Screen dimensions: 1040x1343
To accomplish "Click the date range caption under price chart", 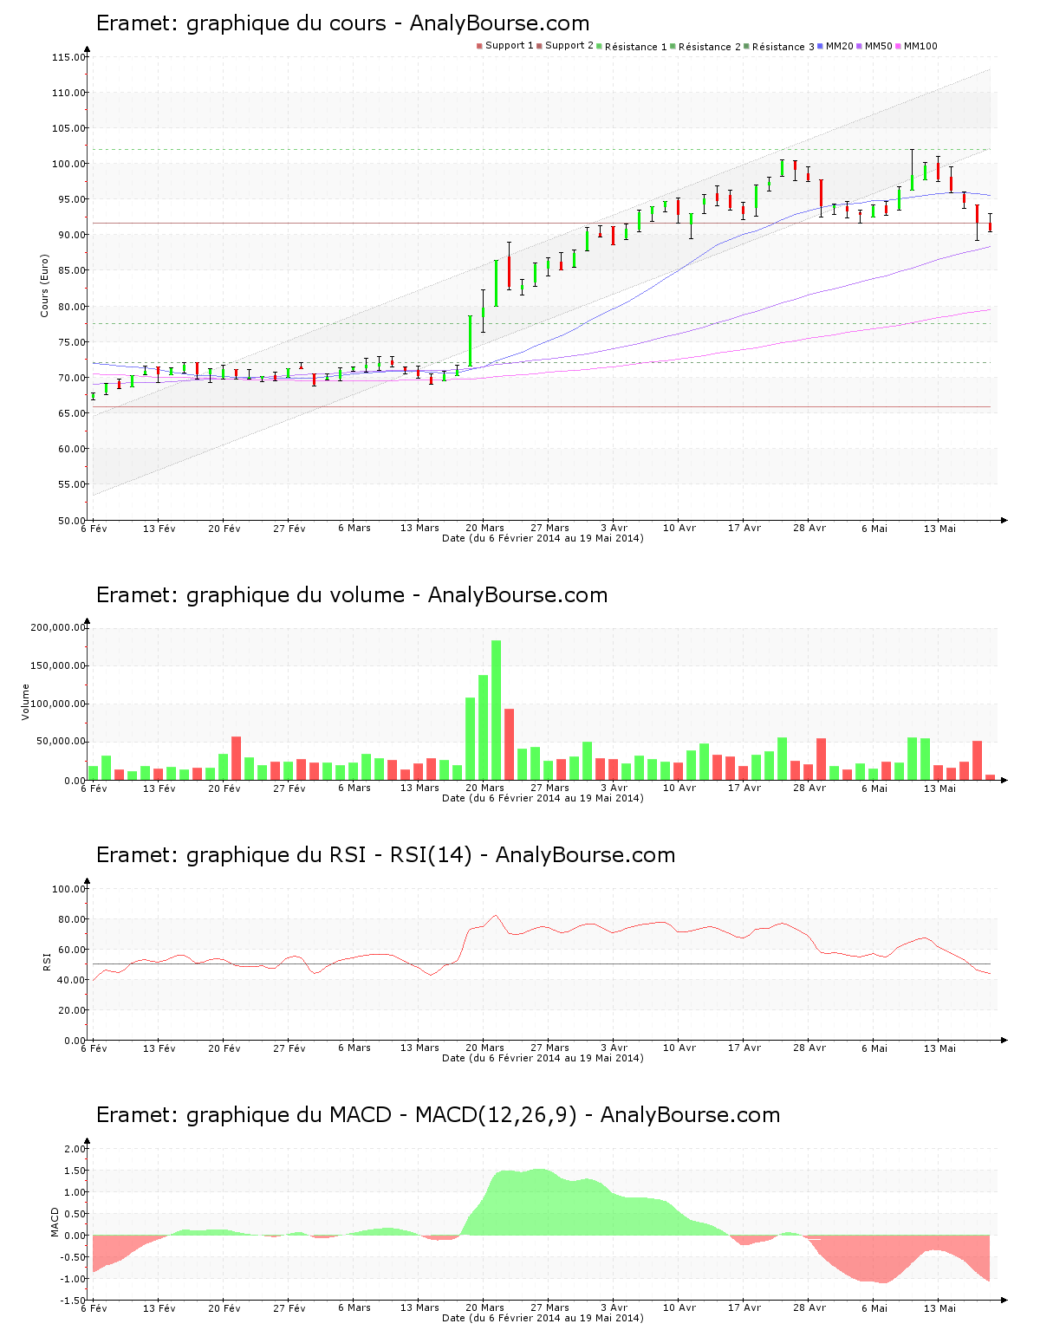I will click(x=543, y=538).
